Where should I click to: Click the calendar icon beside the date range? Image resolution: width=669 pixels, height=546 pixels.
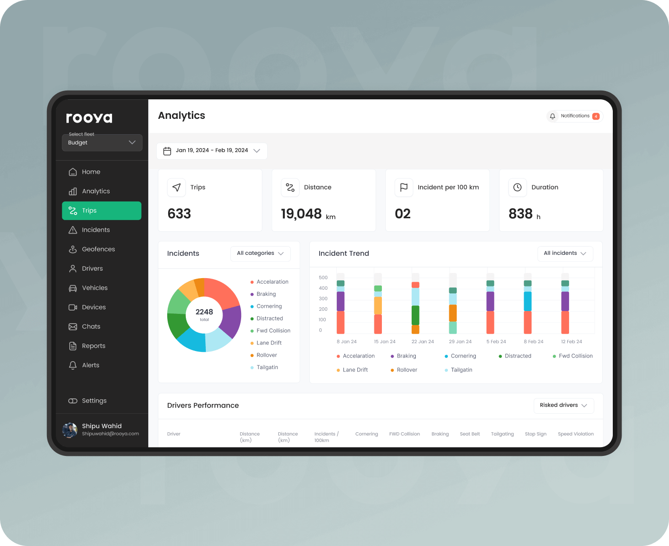pos(167,151)
